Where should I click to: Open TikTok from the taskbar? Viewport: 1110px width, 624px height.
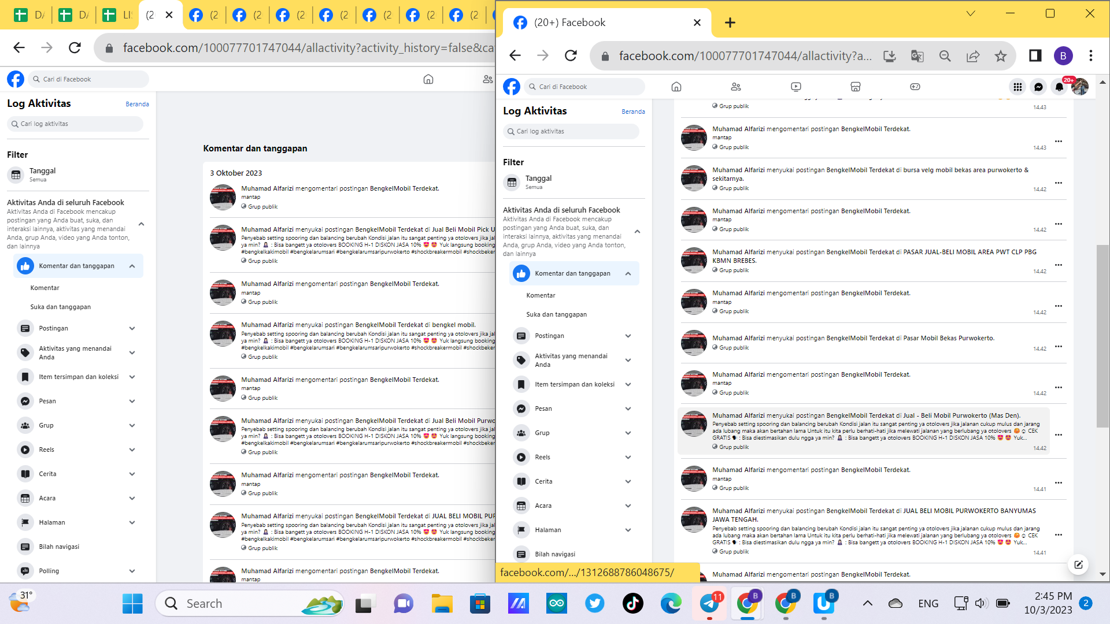(633, 604)
